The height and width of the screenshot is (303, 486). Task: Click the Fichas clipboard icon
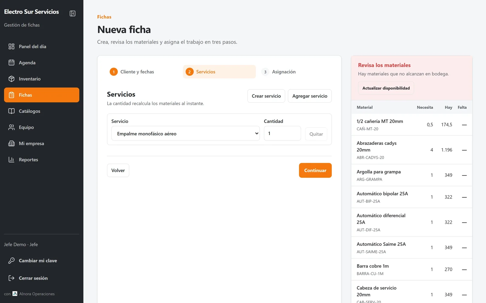point(12,95)
